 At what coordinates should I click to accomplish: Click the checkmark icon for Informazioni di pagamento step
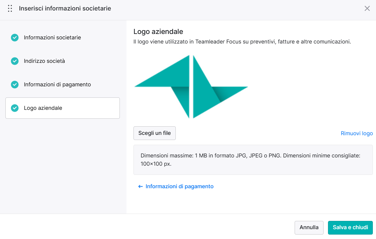point(15,84)
